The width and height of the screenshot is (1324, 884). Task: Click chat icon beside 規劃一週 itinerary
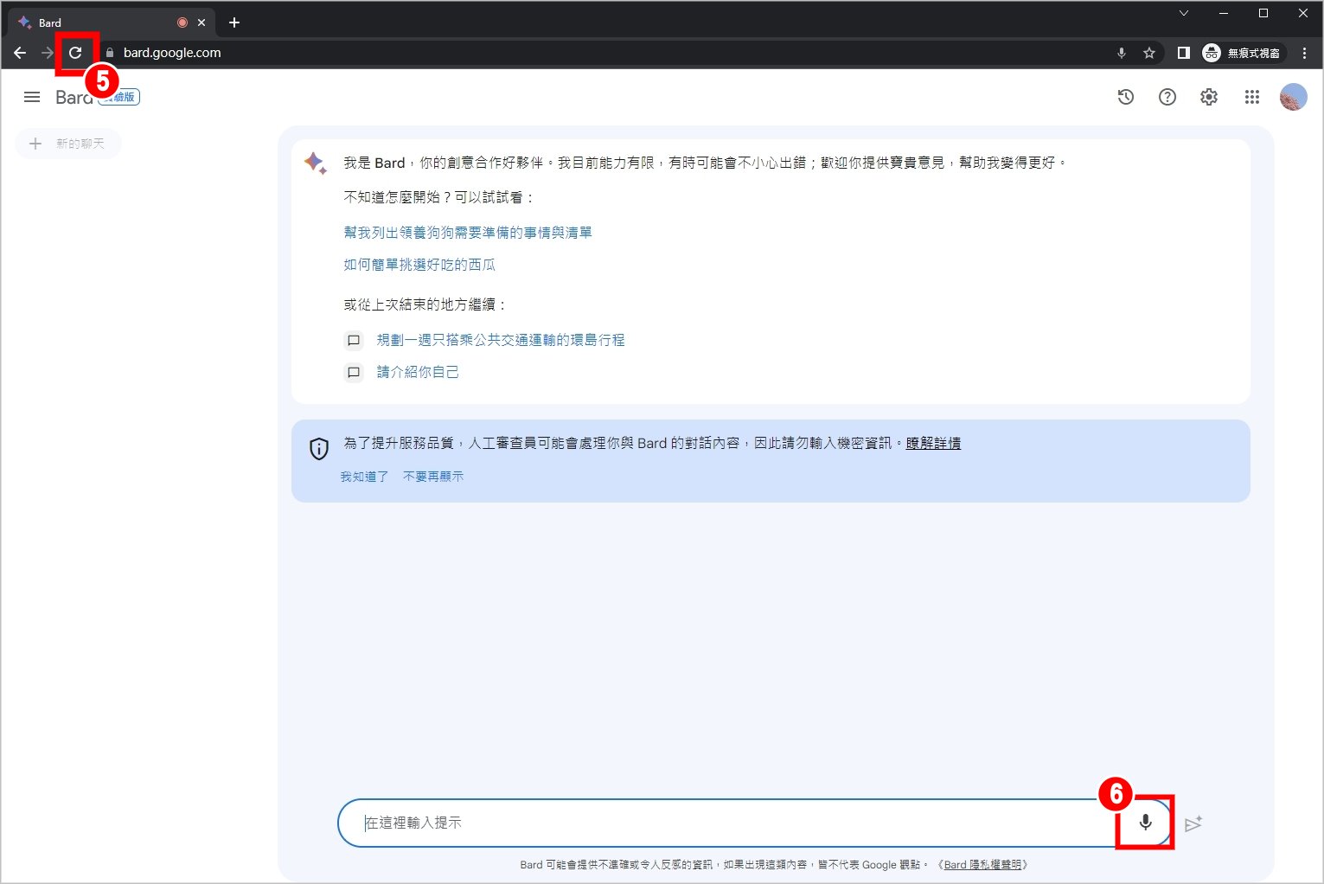point(354,341)
